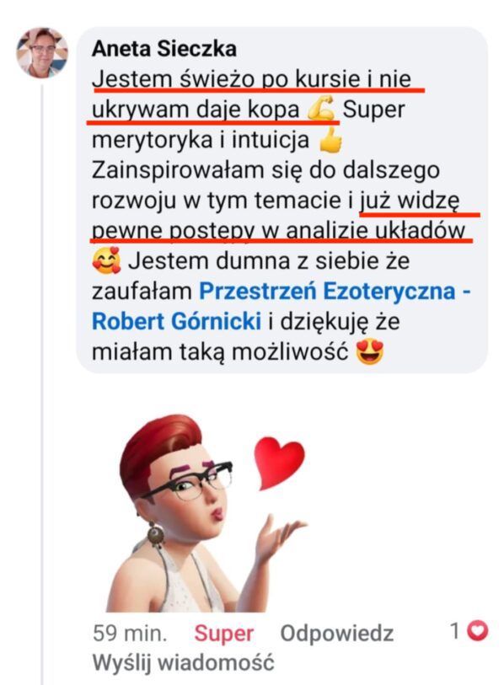Open the heart reaction icon beside the count
This screenshot has height=685, width=504.
coord(477,631)
